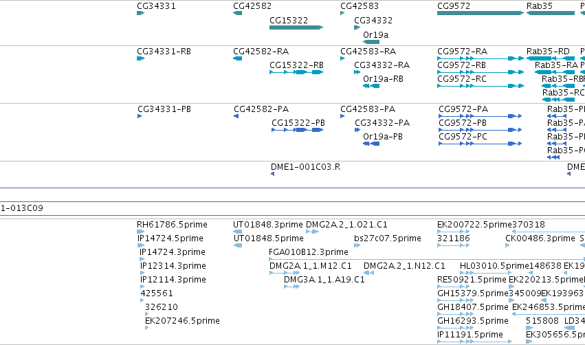Select DMG2A.2_1.O21.C1 feature
This screenshot has width=585, height=345.
tap(312, 232)
